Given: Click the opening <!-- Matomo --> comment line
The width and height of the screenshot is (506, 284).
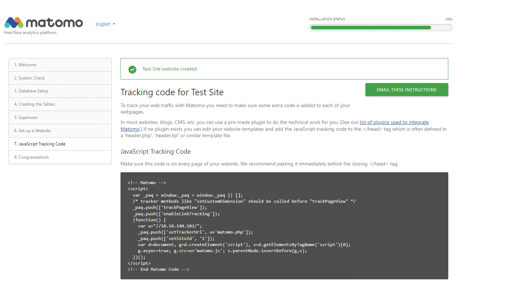Looking at the screenshot, I should tap(147, 183).
